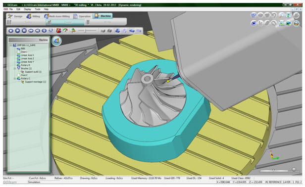Image resolution: width=305 pixels, height=187 pixels.
Task: Click the slider at viewport bottom right
Action: [x=274, y=170]
